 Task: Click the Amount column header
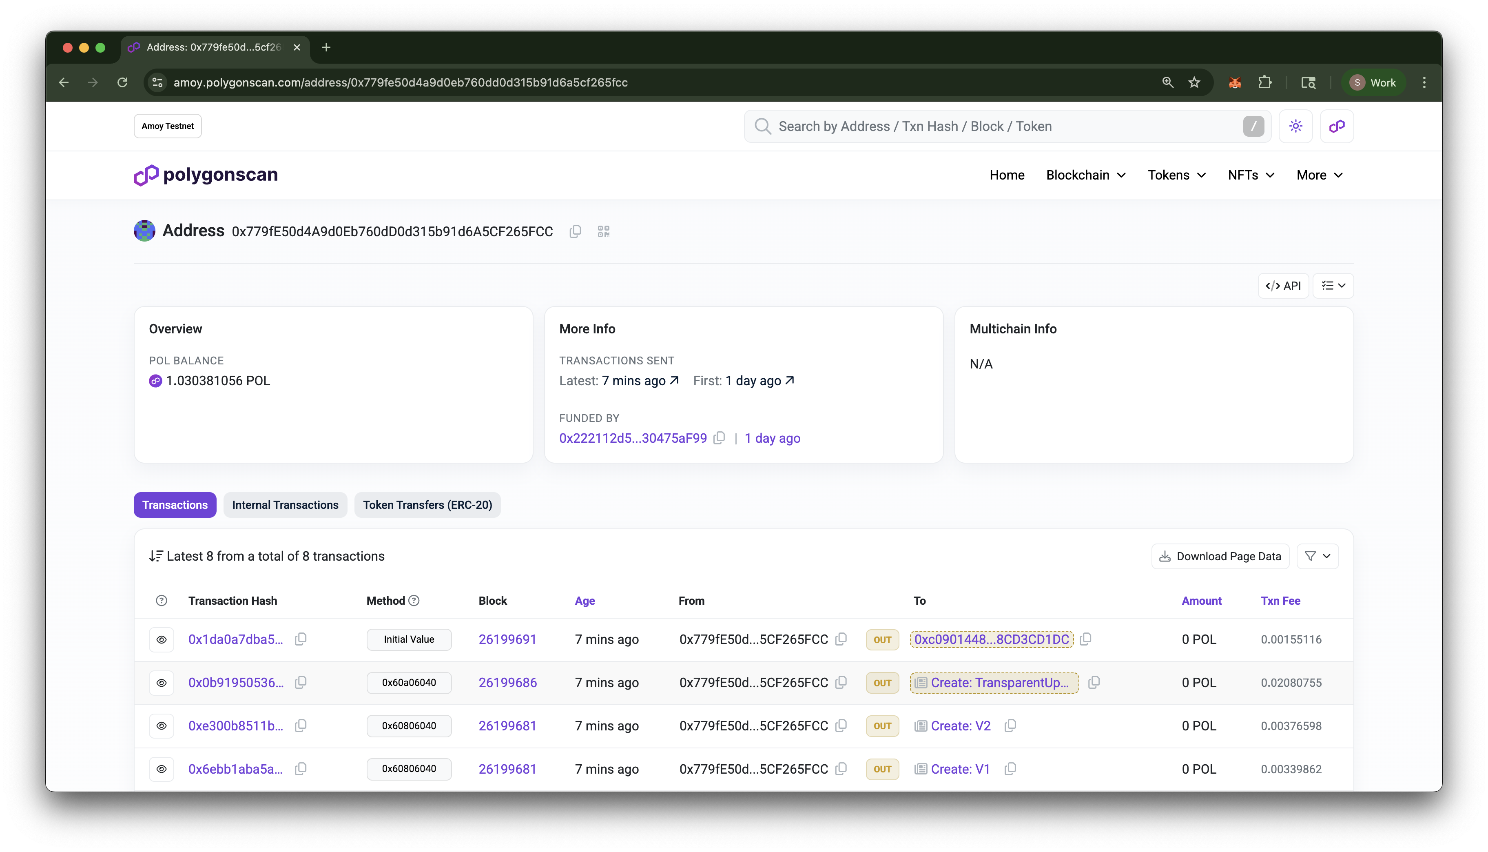pyautogui.click(x=1201, y=600)
